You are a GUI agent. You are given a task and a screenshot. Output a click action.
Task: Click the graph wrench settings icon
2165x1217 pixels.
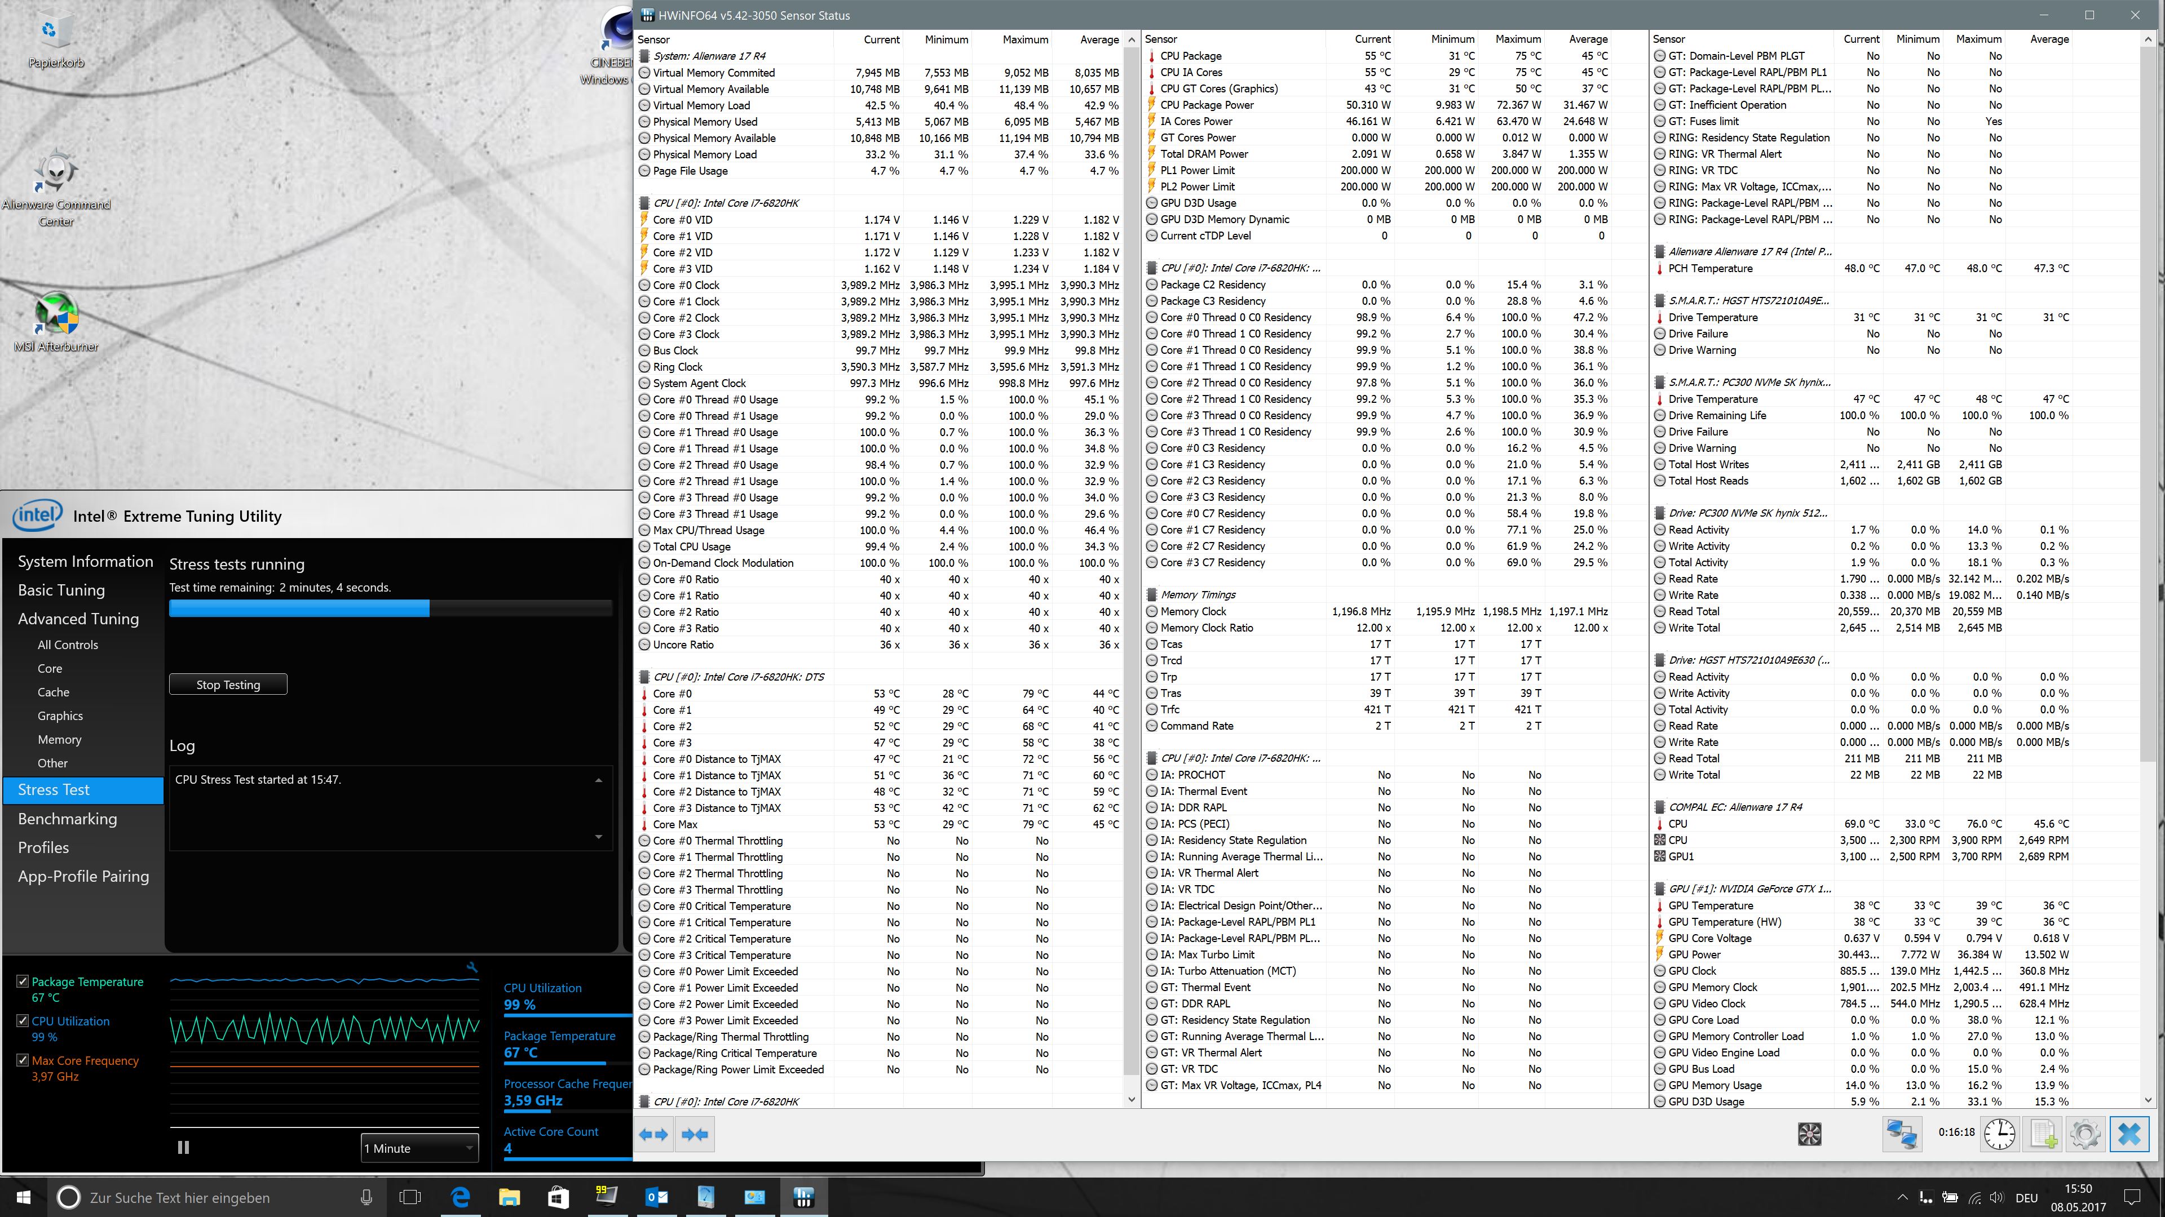coord(472,967)
